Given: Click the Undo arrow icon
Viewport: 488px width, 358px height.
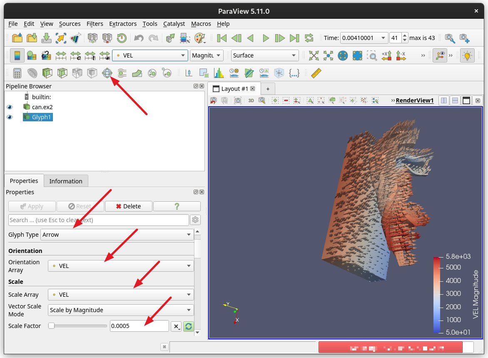Looking at the screenshot, I should pos(139,38).
